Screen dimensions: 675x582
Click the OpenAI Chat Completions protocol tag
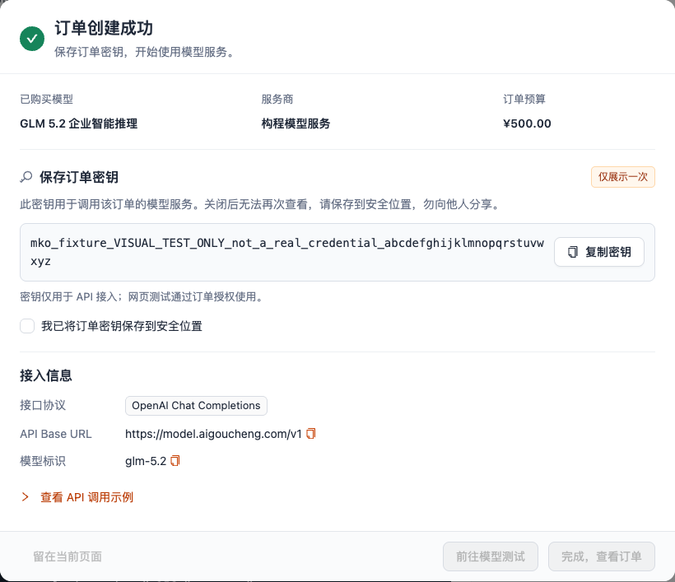196,406
